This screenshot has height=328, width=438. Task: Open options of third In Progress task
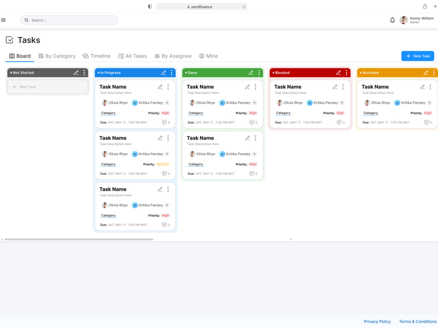[168, 189]
